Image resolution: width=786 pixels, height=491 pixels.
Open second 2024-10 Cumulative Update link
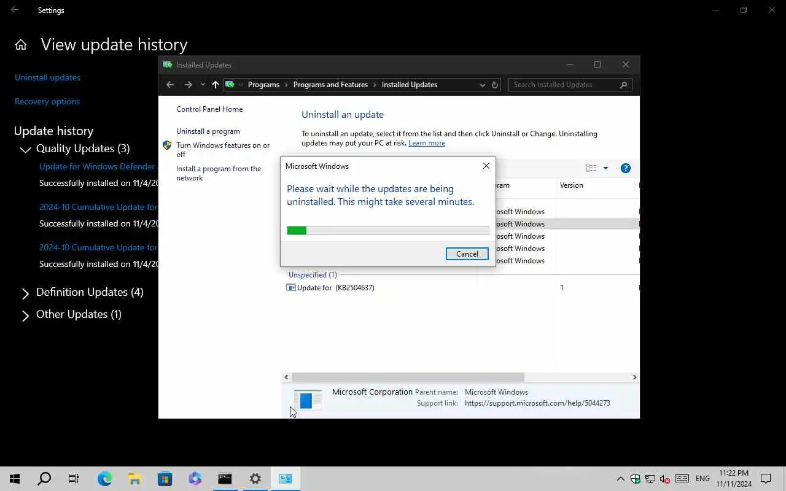point(98,247)
